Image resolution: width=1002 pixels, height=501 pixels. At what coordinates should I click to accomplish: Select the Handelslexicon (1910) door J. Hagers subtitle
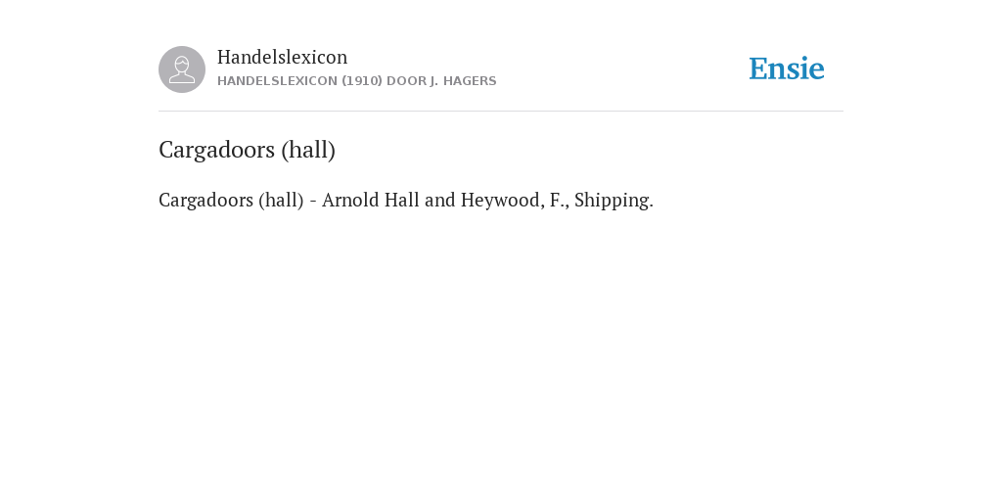click(356, 81)
